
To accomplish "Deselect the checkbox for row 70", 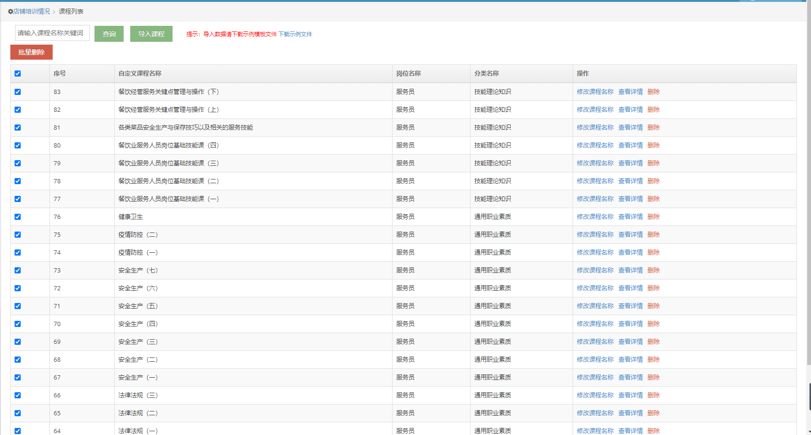I will click(18, 324).
